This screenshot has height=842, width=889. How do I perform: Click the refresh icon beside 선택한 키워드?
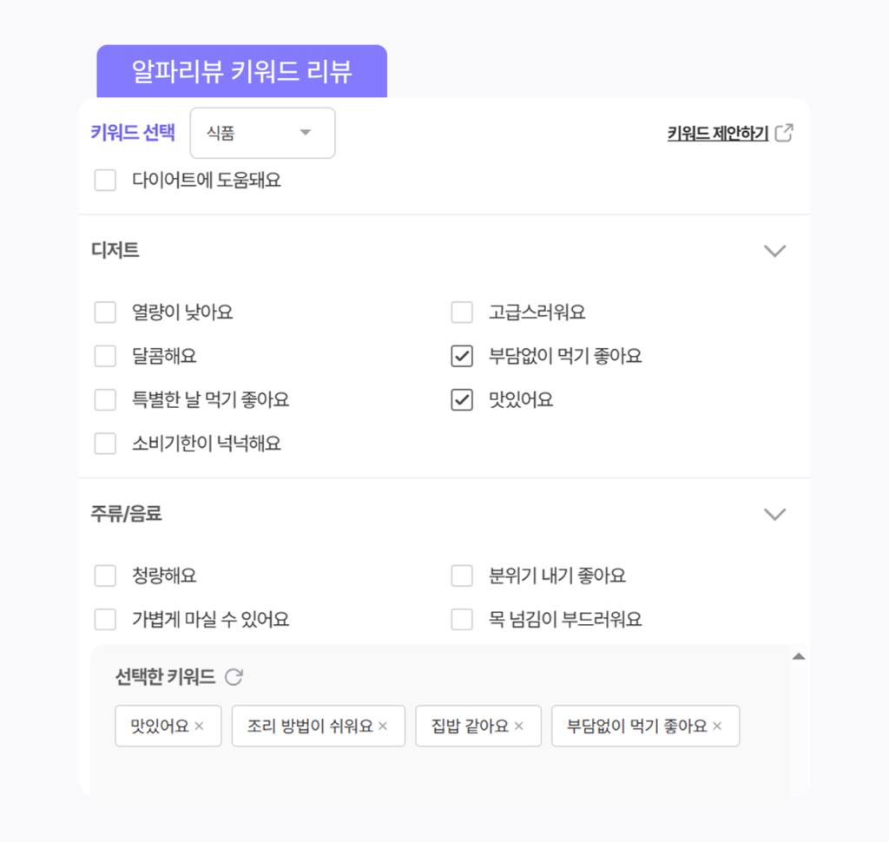click(233, 677)
